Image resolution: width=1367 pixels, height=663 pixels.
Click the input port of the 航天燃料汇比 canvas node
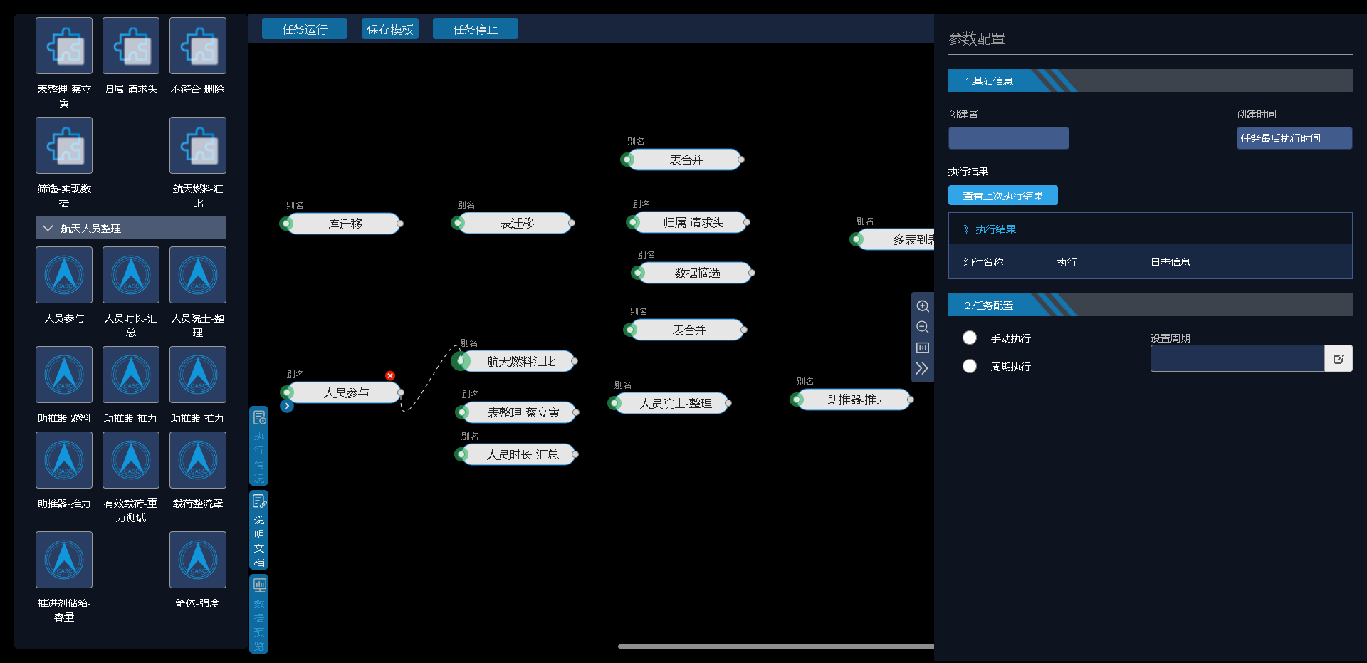(460, 361)
